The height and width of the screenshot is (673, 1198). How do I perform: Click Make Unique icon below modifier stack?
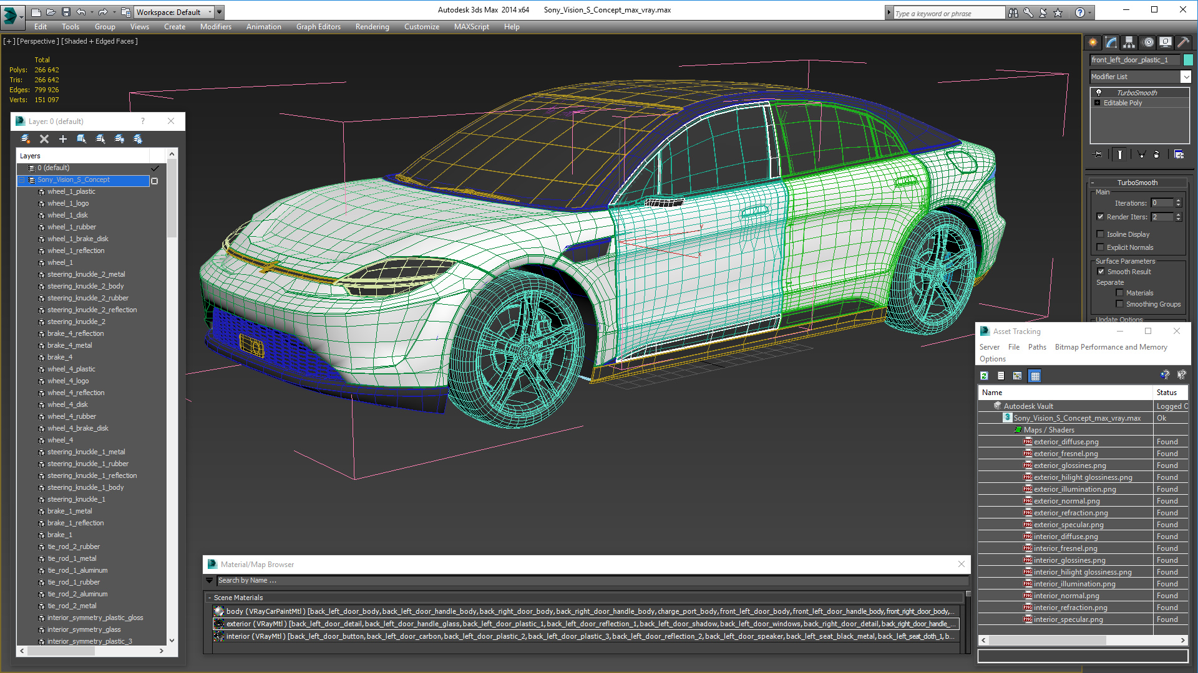[1141, 155]
